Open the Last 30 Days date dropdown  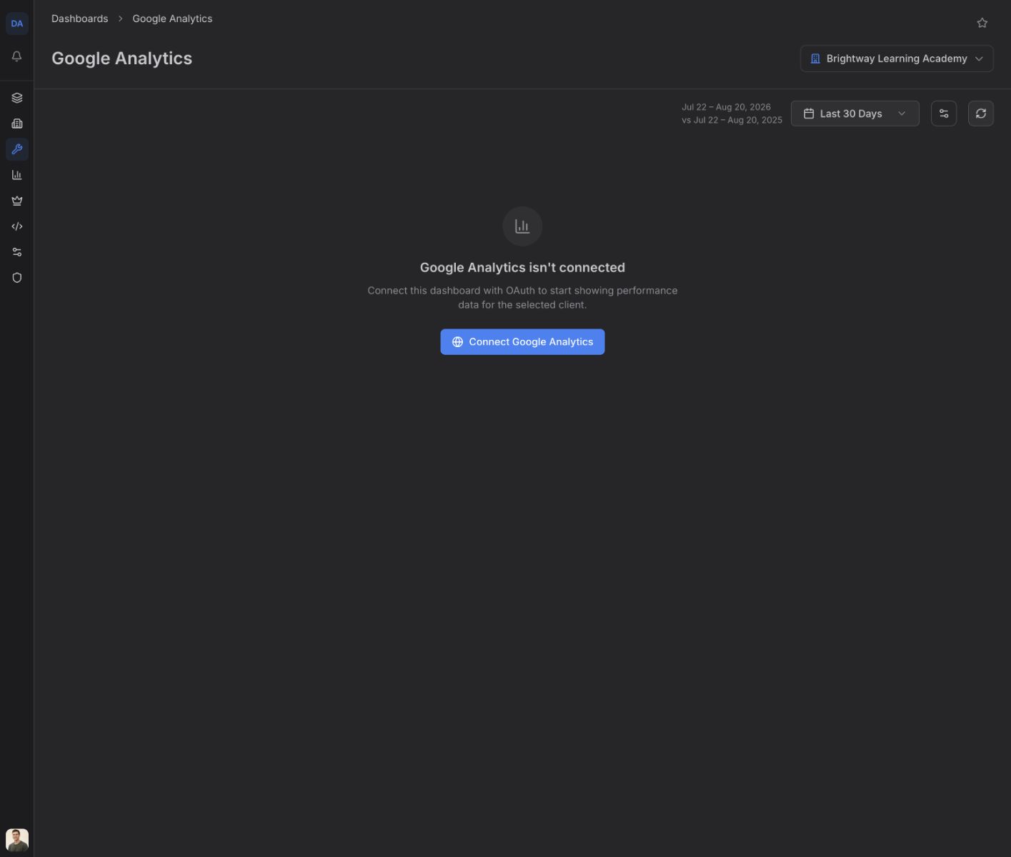pyautogui.click(x=855, y=114)
